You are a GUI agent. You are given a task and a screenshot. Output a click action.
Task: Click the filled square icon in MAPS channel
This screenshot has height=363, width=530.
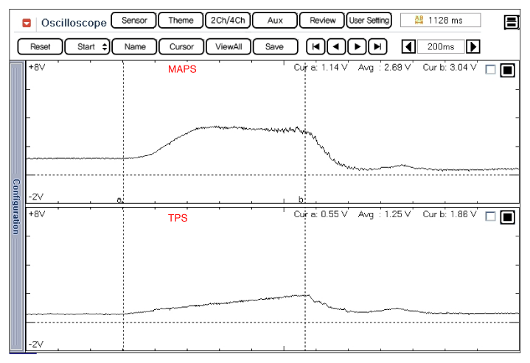point(507,70)
